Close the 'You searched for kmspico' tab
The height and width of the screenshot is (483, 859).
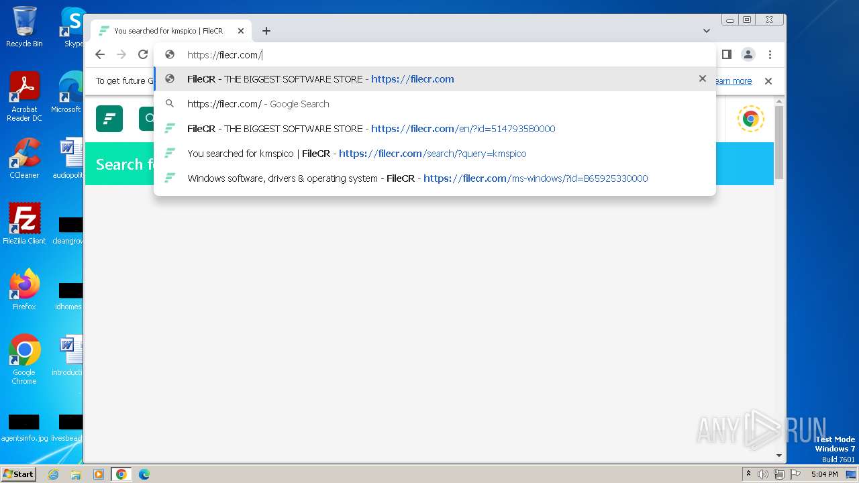(x=241, y=31)
